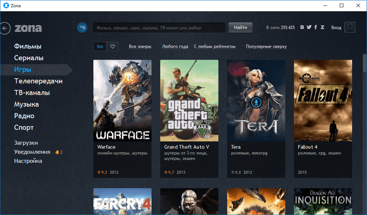367x215 pixels.
Task: Go to ТВ-каналы section
Action: pyautogui.click(x=32, y=93)
